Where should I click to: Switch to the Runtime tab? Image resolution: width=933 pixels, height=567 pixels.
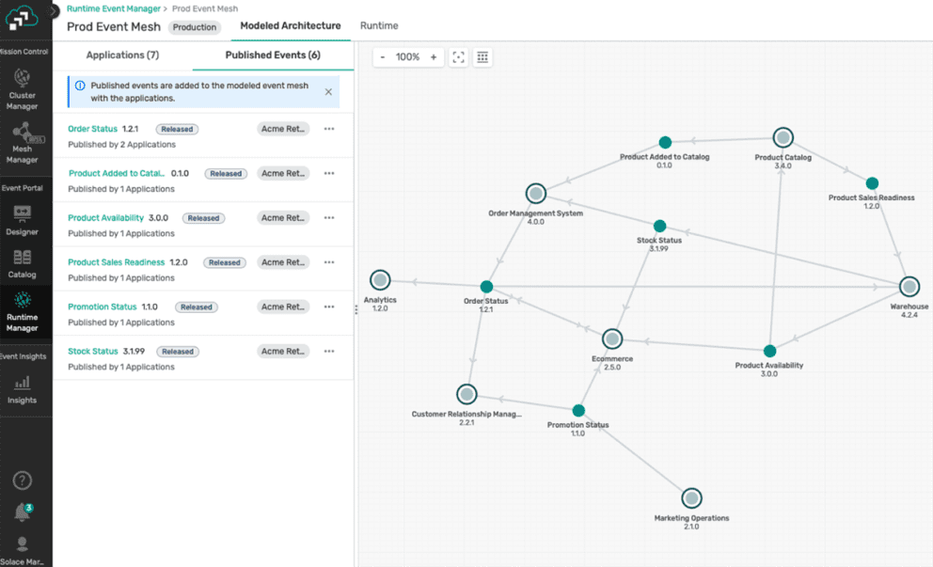379,26
